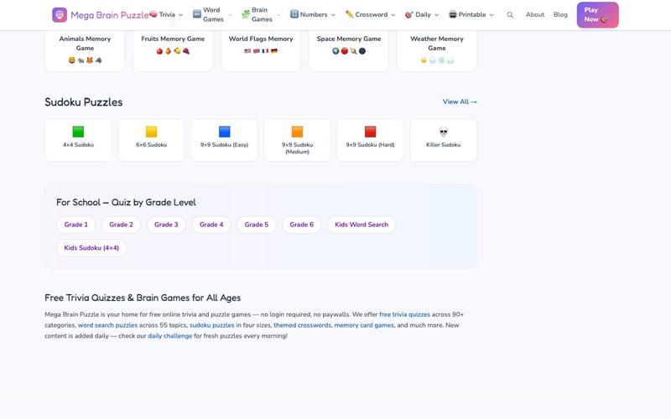Image resolution: width=671 pixels, height=419 pixels.
Task: Select the Grade 6 quiz chip
Action: click(x=302, y=225)
